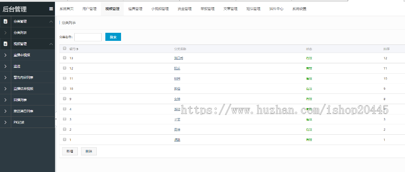Switch to the 小视频管理 top tab
This screenshot has height=172, width=405.
(x=160, y=9)
